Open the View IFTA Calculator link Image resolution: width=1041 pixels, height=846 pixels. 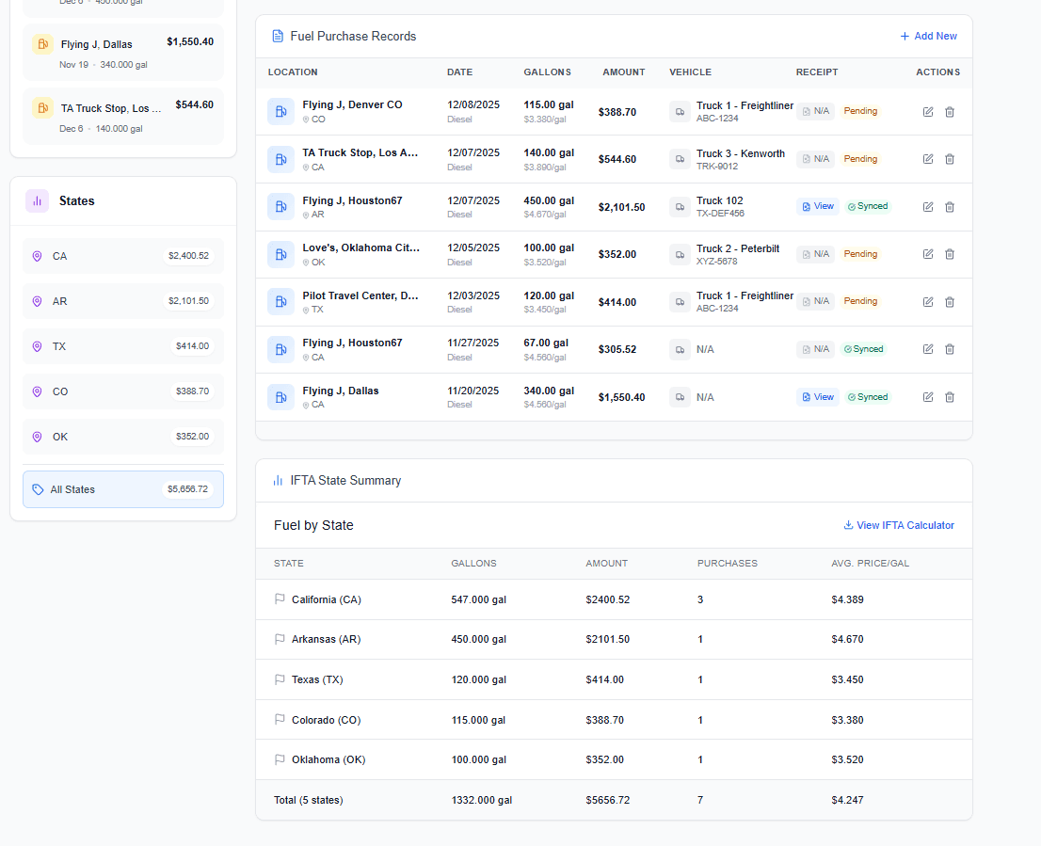click(898, 525)
